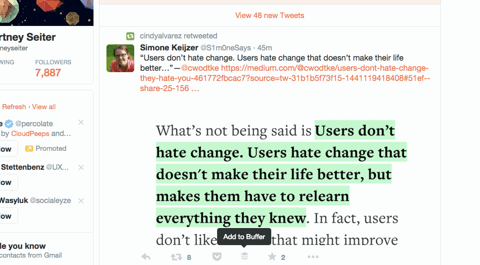Reply to Simone Keijzer's tweet
Viewport: 480px width, 265px height.
click(x=146, y=257)
